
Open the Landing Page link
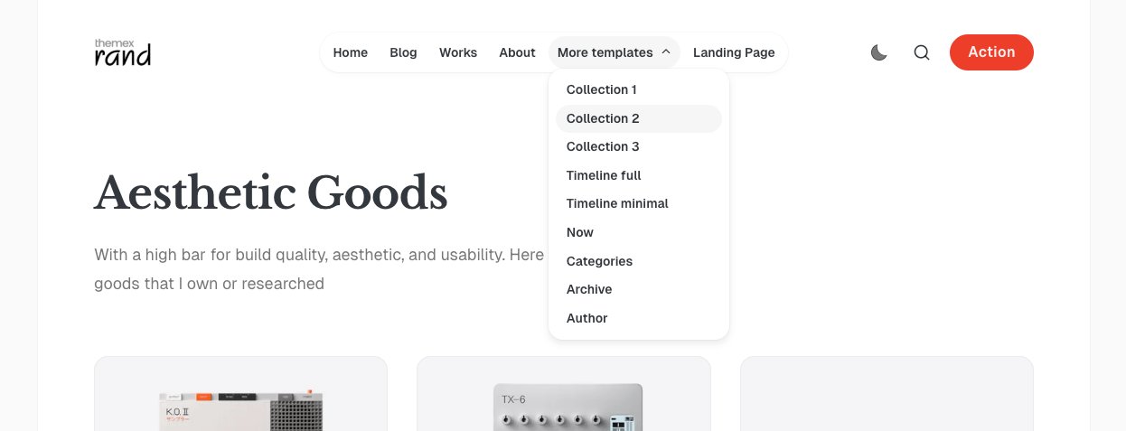(733, 52)
